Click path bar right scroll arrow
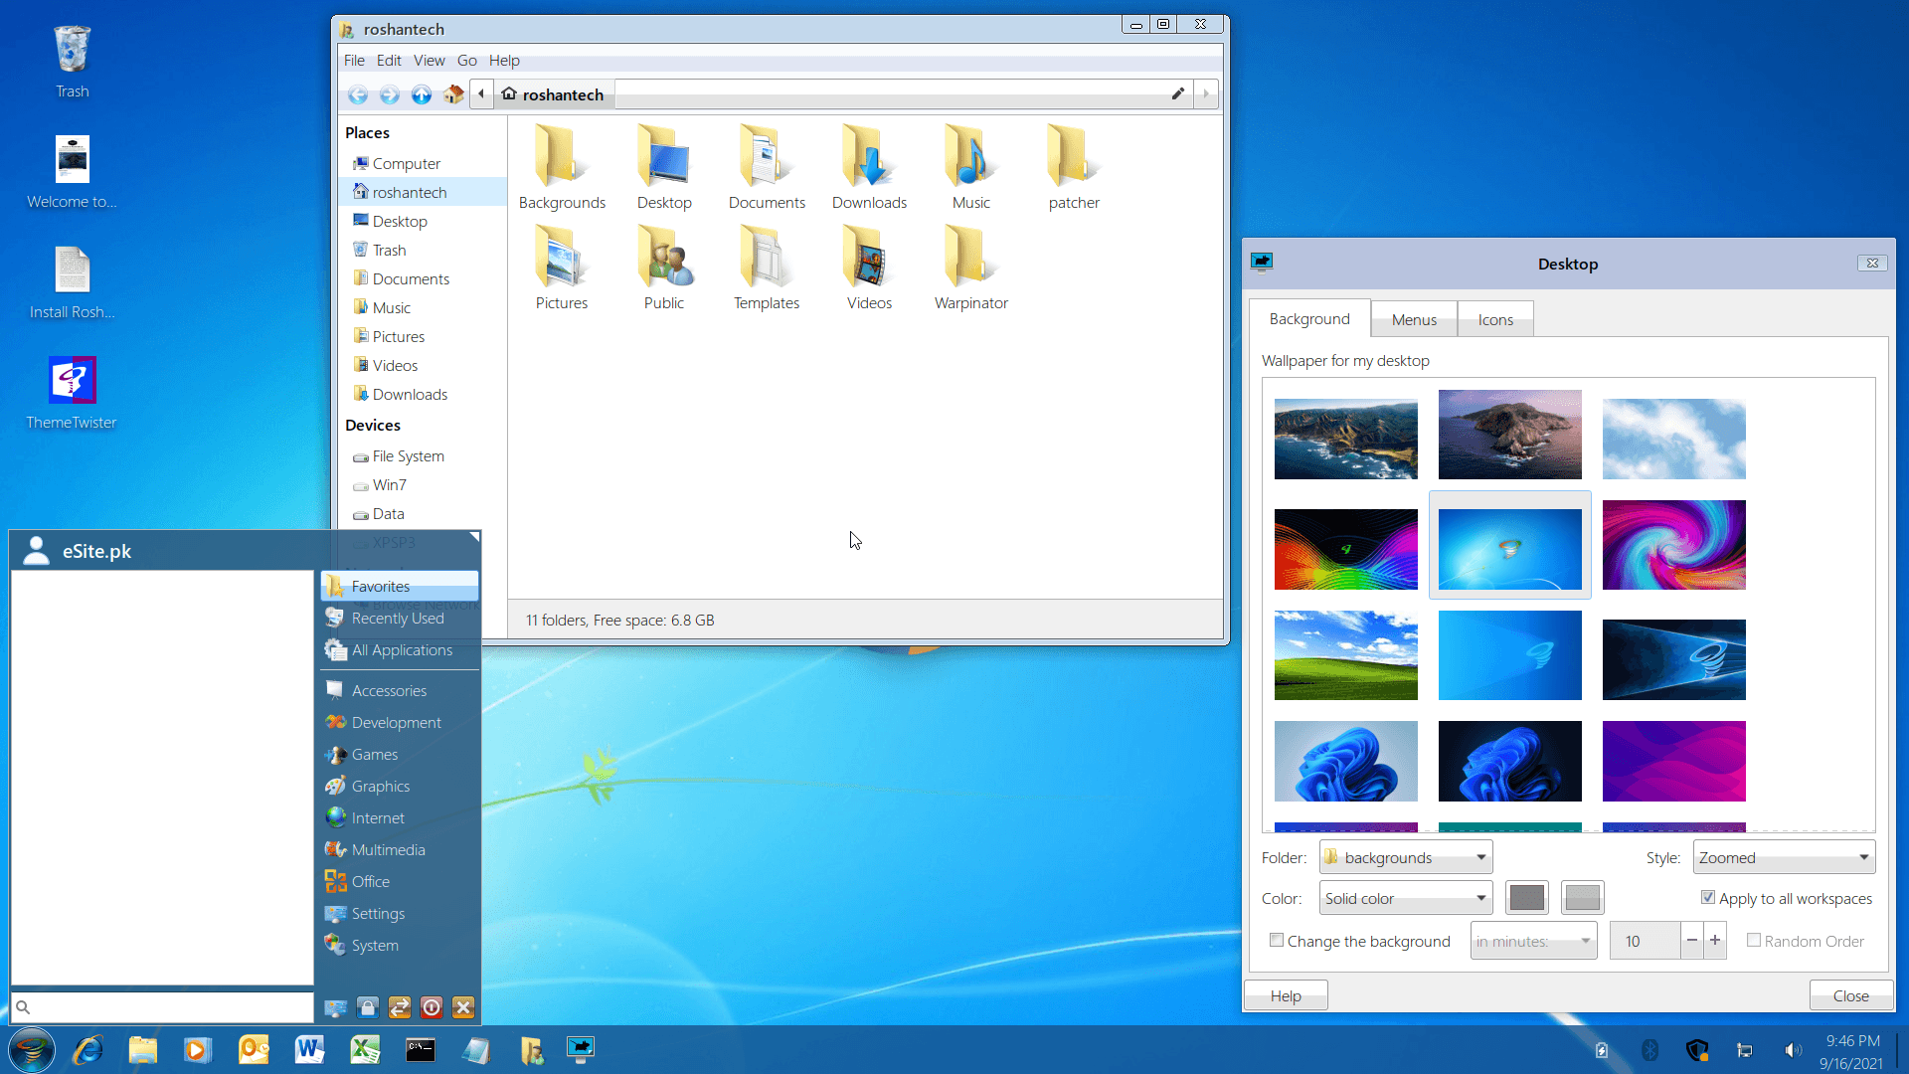Viewport: 1909px width, 1074px height. [1206, 93]
